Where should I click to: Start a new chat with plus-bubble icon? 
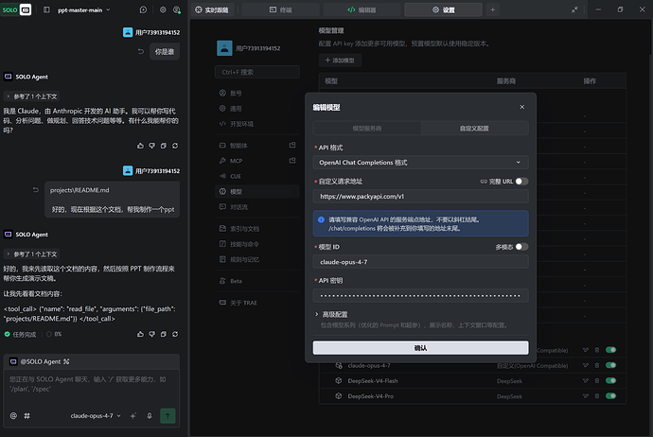tap(143, 9)
